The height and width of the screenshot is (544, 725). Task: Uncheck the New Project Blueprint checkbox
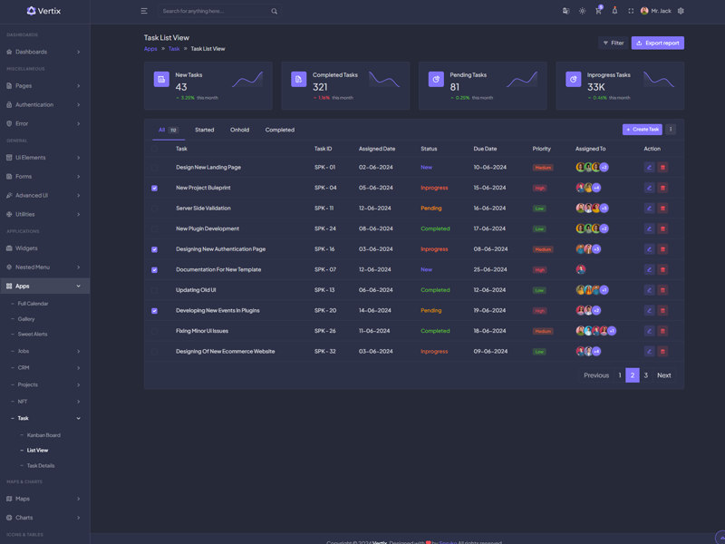point(154,189)
